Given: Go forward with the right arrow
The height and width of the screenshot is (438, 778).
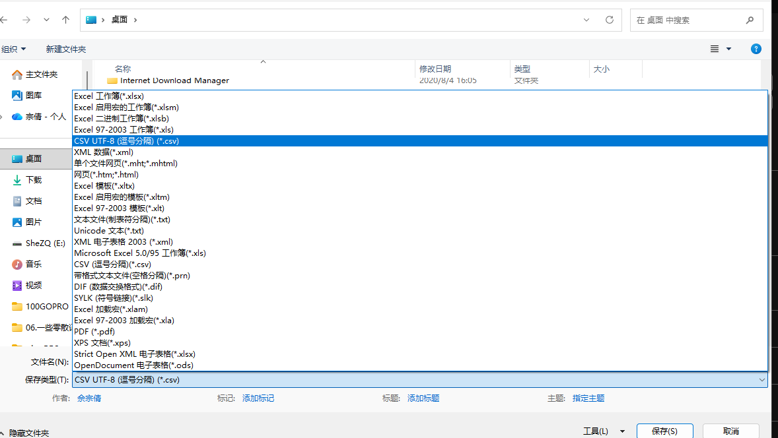Looking at the screenshot, I should click(x=26, y=20).
